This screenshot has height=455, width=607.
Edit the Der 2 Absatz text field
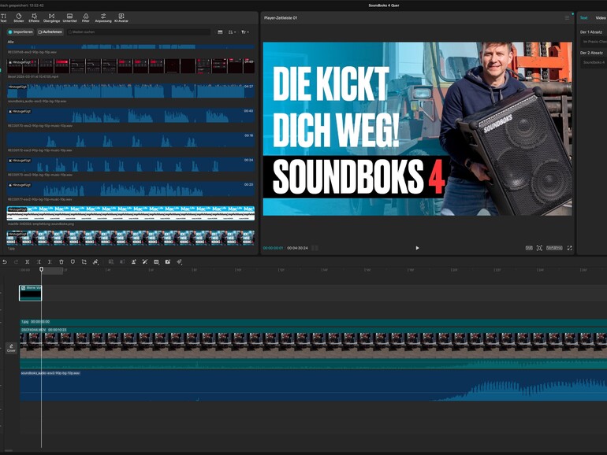pyautogui.click(x=594, y=62)
